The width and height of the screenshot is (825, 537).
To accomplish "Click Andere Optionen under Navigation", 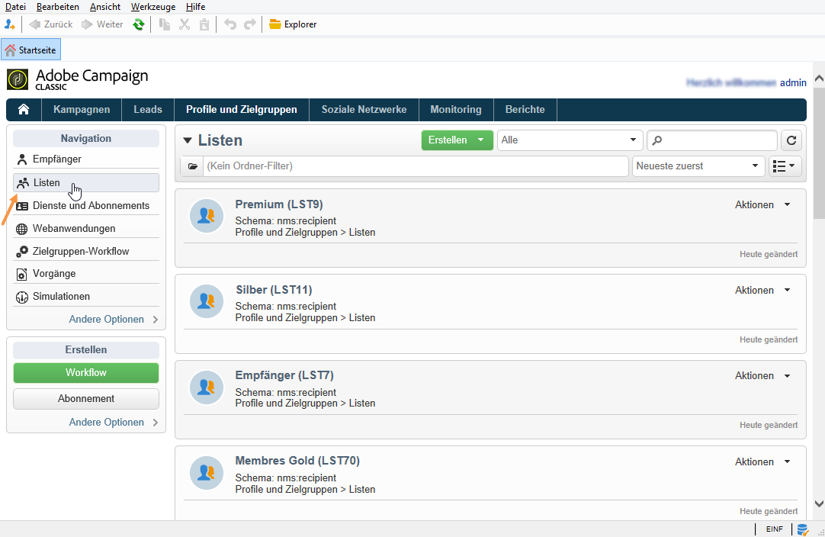I will tap(113, 319).
